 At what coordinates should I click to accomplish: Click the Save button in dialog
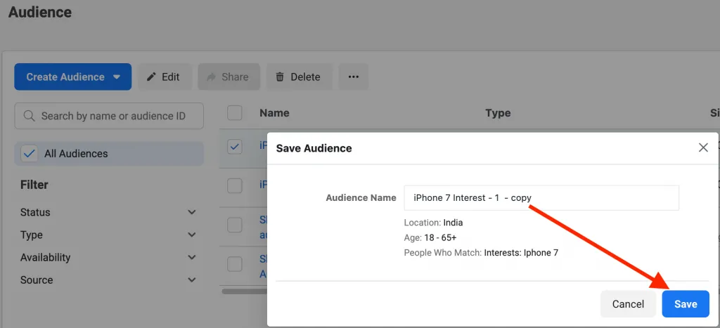click(686, 303)
